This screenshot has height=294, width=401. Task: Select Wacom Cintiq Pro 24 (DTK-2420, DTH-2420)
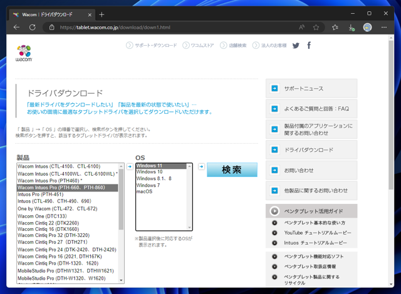click(x=67, y=250)
